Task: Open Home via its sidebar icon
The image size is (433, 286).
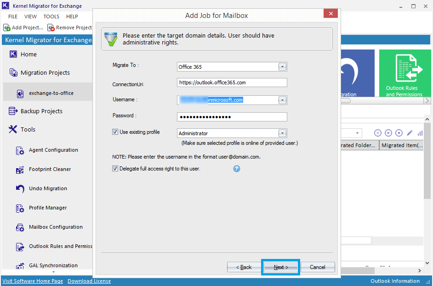Action: (x=13, y=54)
